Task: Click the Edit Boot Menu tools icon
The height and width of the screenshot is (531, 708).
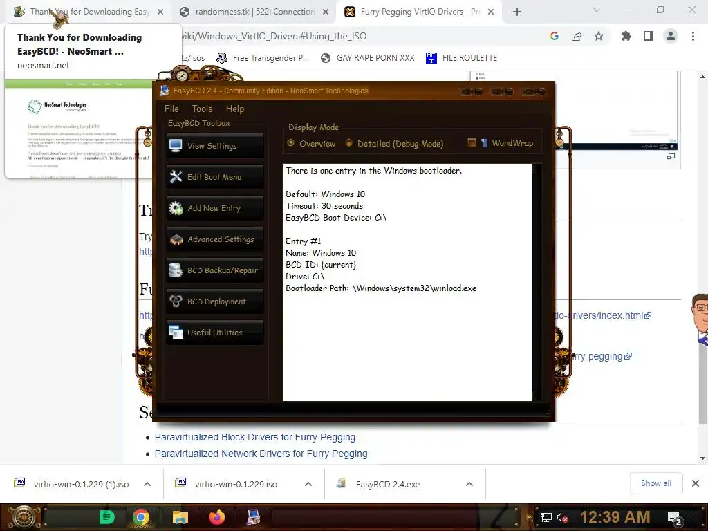Action: coord(176,176)
